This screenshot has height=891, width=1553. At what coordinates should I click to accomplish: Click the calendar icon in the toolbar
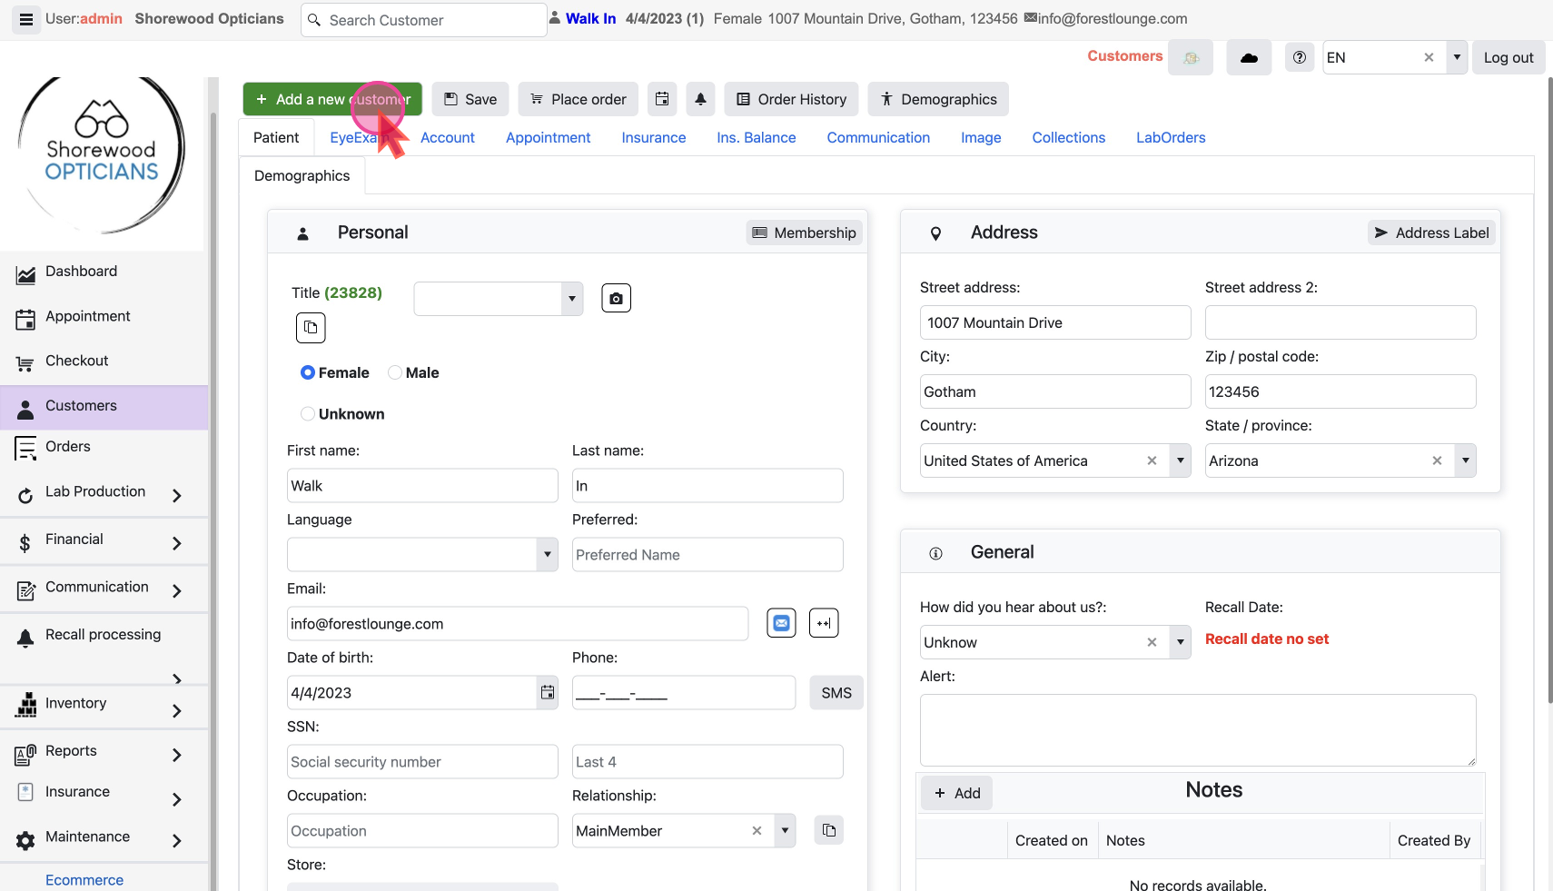point(662,99)
